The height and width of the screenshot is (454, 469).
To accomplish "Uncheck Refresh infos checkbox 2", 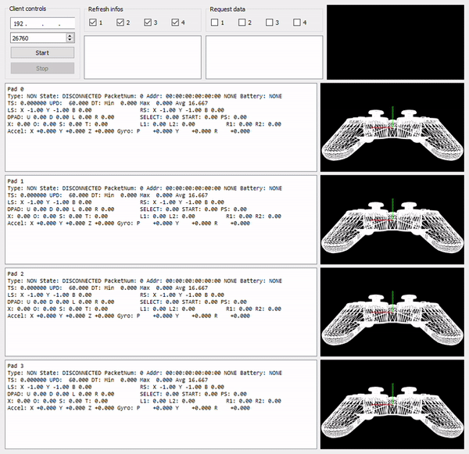I will (x=120, y=22).
